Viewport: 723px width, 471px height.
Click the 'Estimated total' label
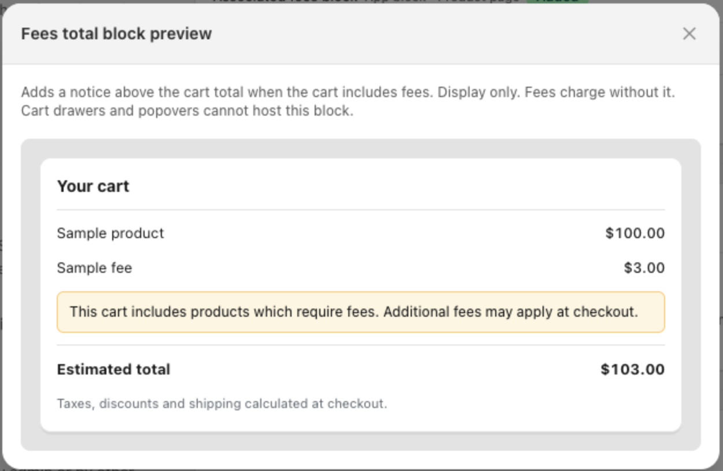pos(113,369)
